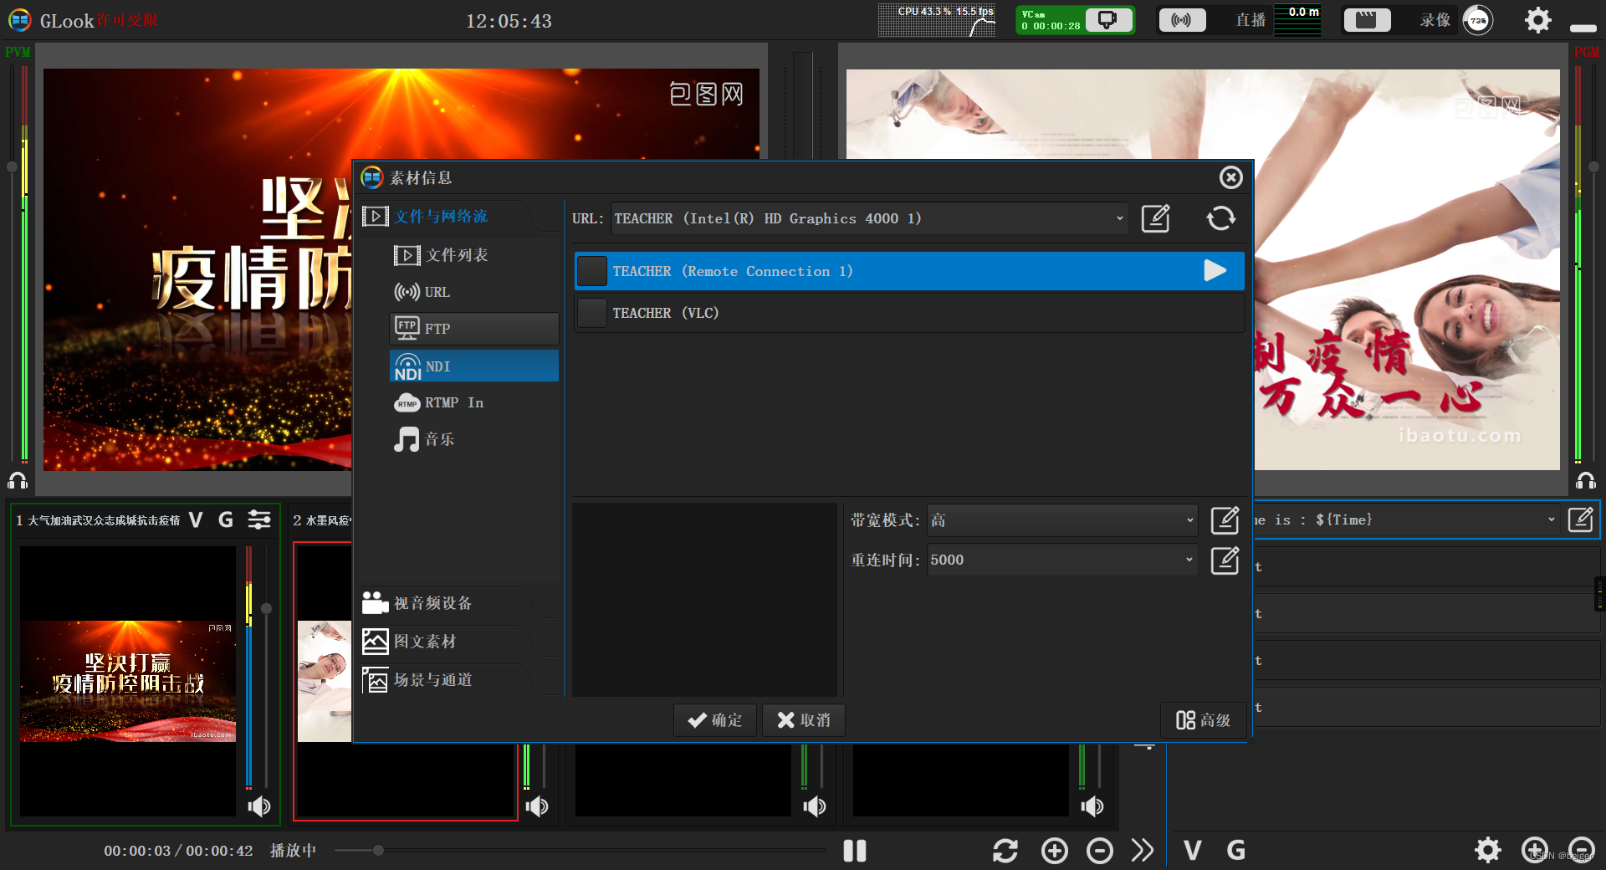Check the TEACHER (Remote Connection 1) checkbox
Image resolution: width=1606 pixels, height=870 pixels.
(x=591, y=271)
